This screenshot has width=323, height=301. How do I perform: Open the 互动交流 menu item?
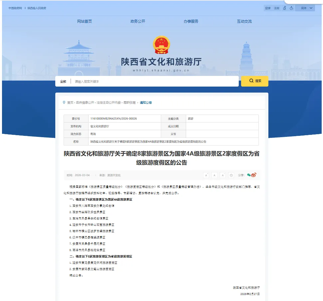click(x=244, y=21)
